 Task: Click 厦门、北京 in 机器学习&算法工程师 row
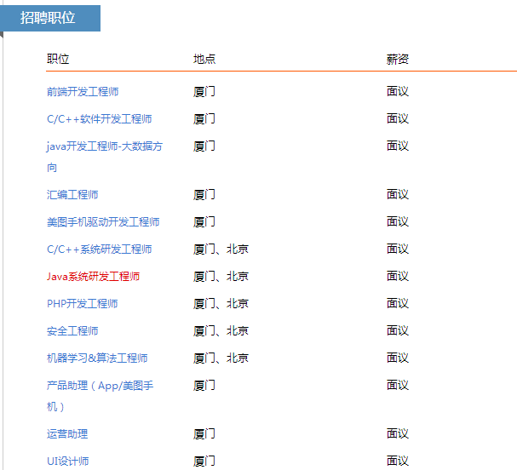tap(221, 358)
